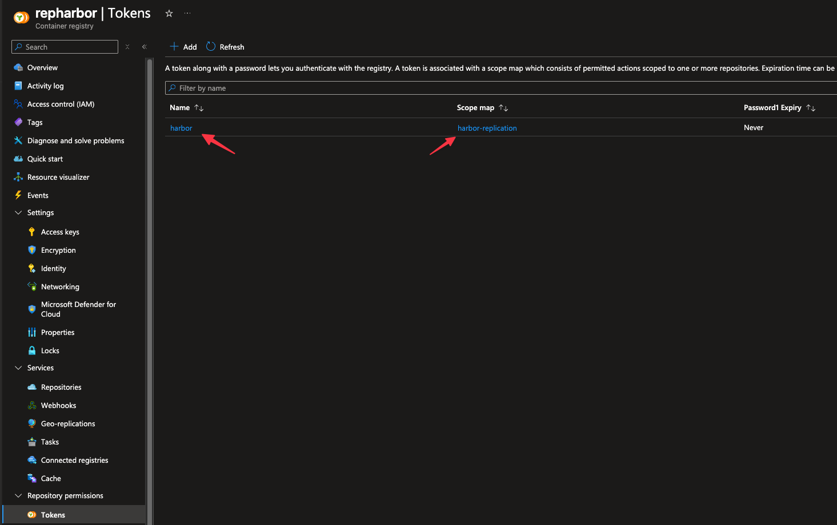837x525 pixels.
Task: Click the Geo-replications globe icon
Action: coord(32,423)
